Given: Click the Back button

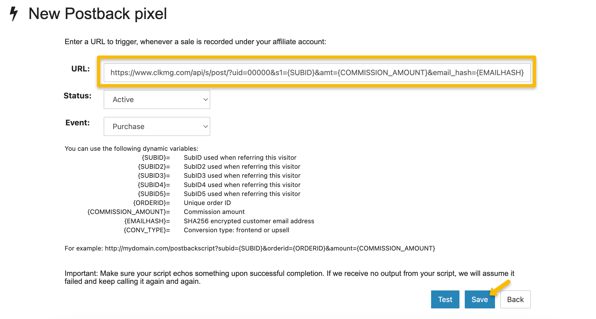Looking at the screenshot, I should coord(515,299).
